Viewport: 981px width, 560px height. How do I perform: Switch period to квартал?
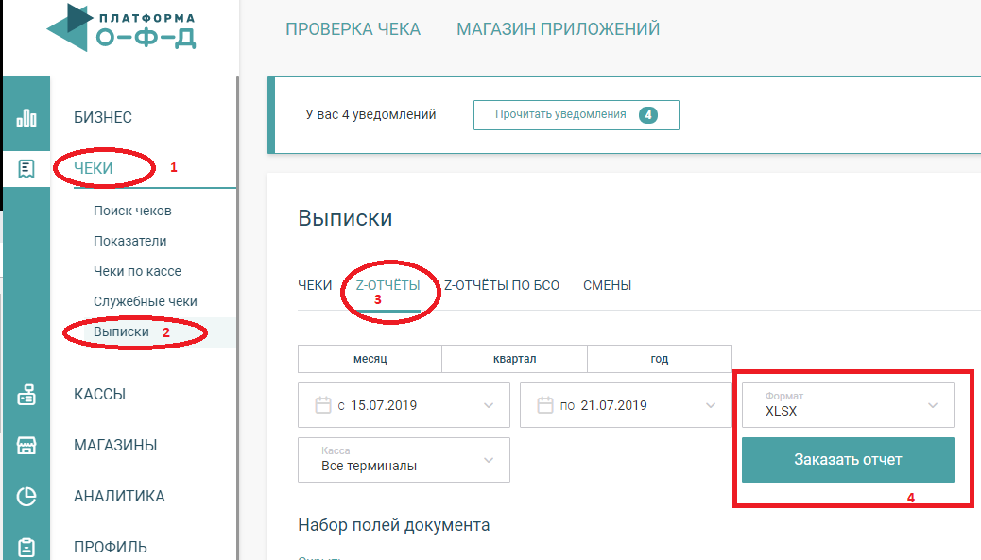(514, 359)
